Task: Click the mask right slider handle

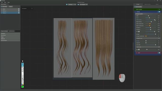Action: (155, 45)
